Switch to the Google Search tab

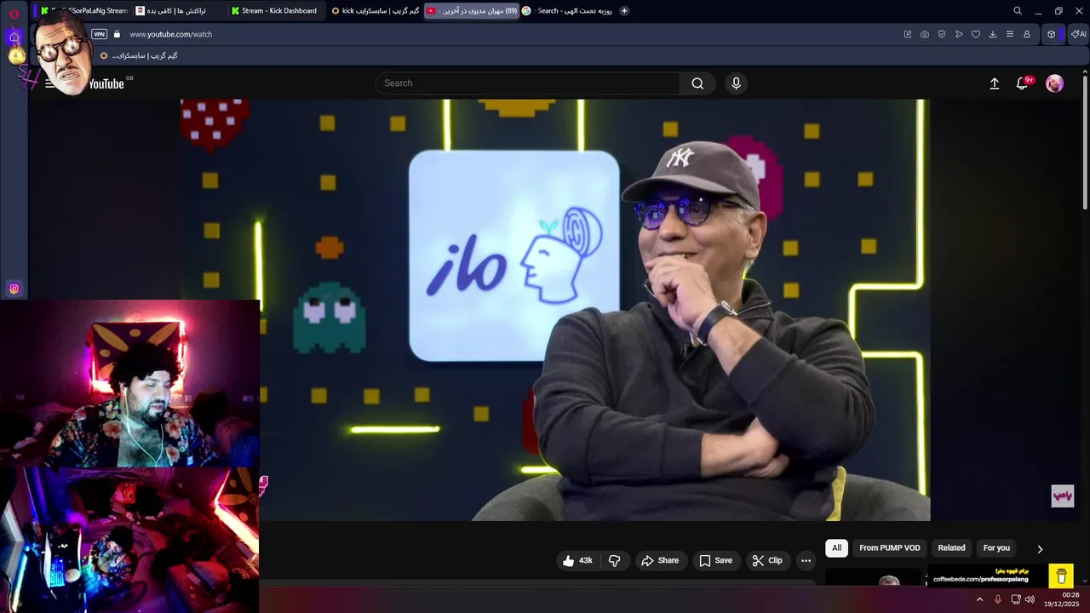568,11
